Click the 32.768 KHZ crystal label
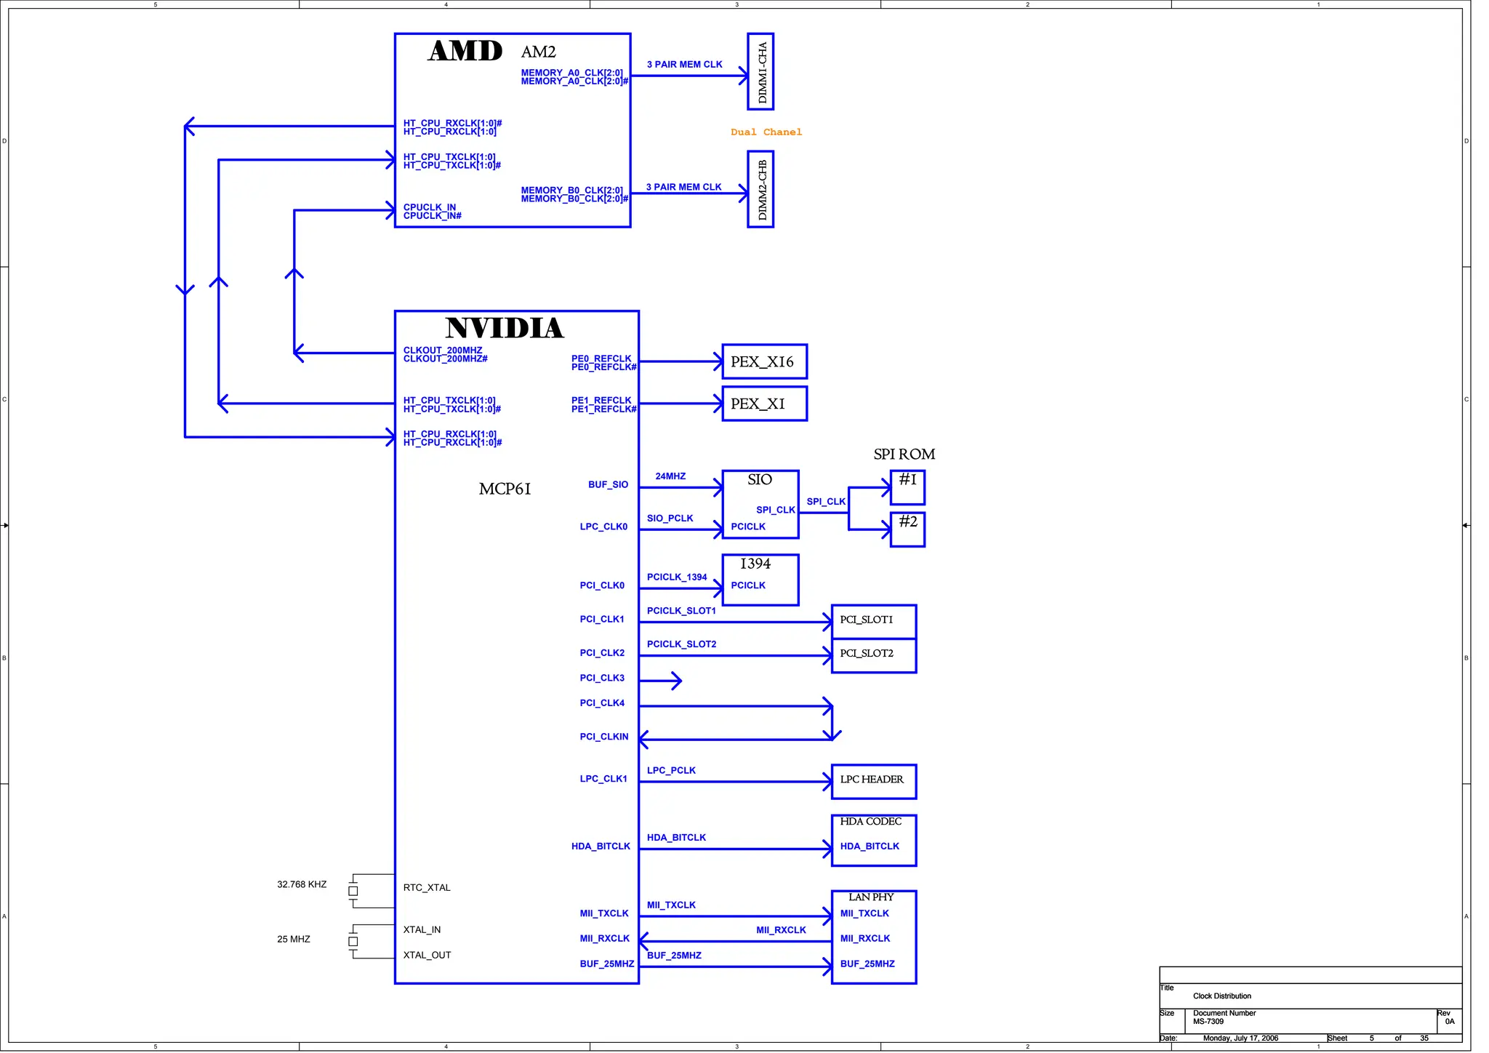Image resolution: width=1489 pixels, height=1053 pixels. (x=302, y=885)
